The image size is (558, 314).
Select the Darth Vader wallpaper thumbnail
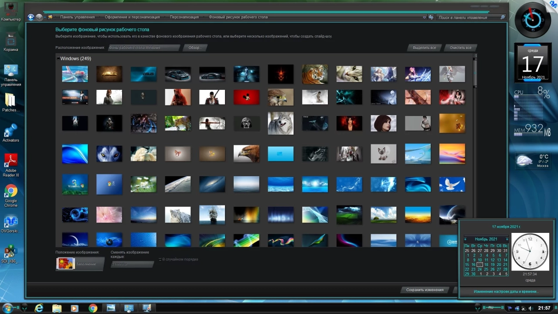pos(246,123)
